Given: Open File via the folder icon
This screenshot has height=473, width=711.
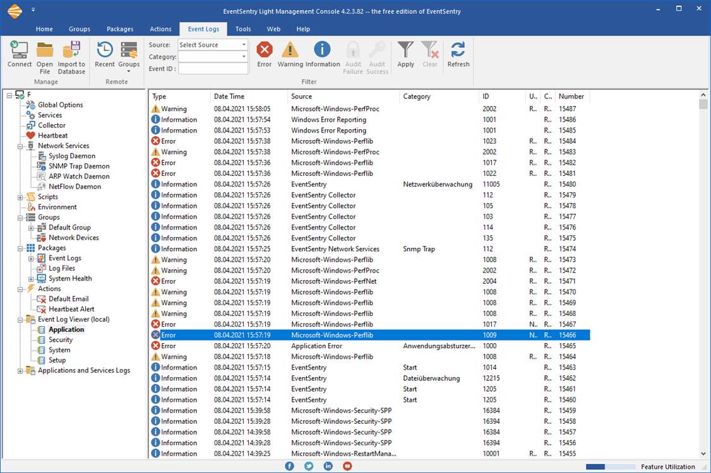Looking at the screenshot, I should [45, 50].
